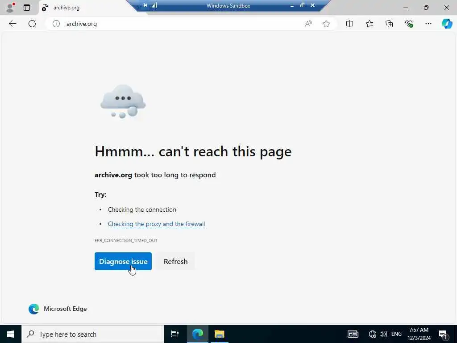Open split screen view icon
Screen dimensions: 457x343
coord(349,24)
